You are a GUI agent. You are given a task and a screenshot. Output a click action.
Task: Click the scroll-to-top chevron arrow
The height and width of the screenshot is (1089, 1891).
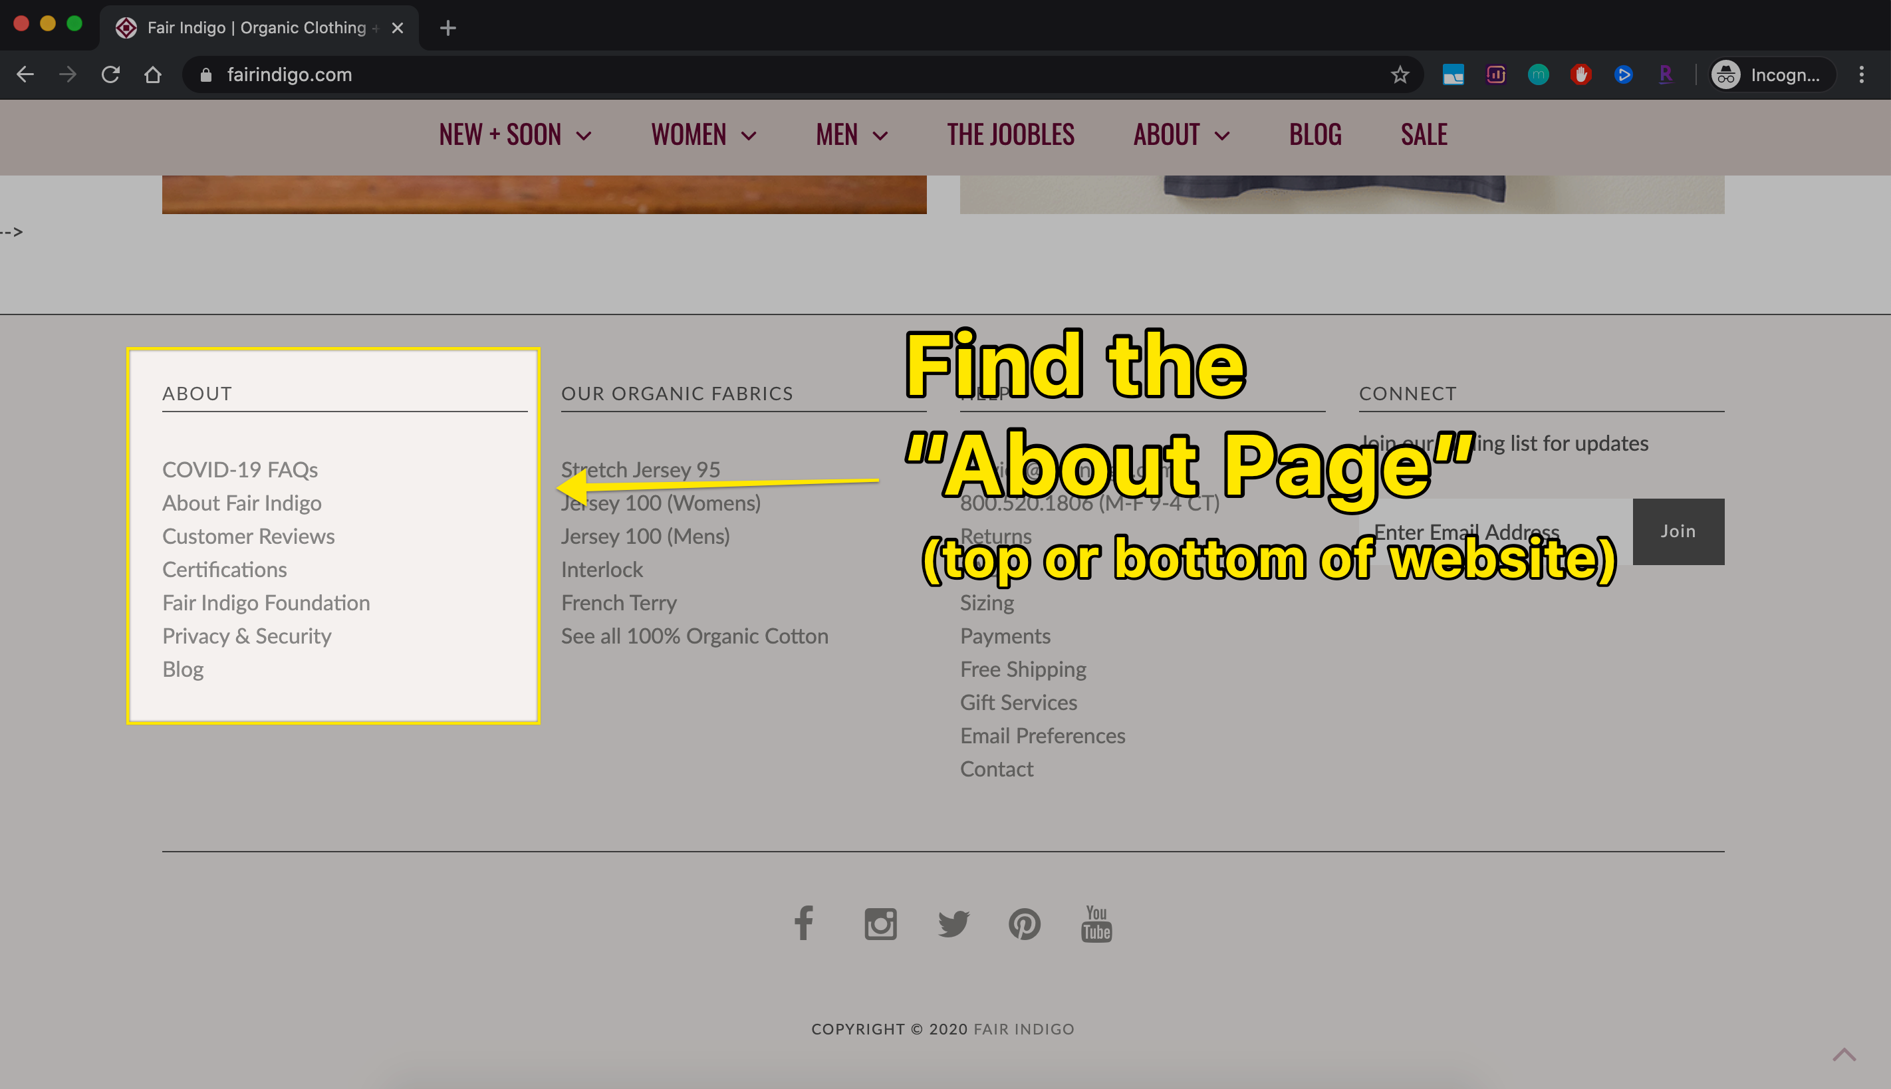coord(1844,1054)
